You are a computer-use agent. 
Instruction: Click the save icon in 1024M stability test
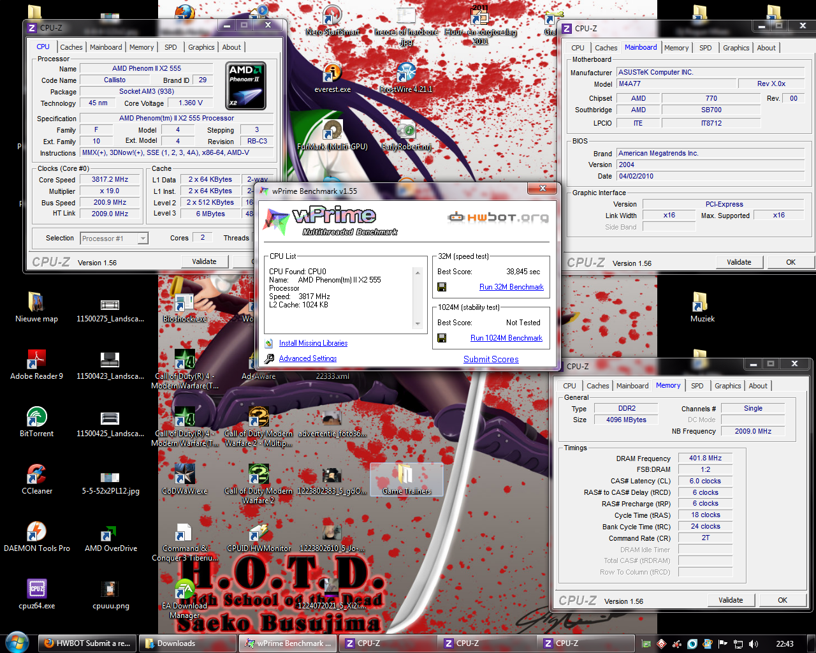click(442, 337)
